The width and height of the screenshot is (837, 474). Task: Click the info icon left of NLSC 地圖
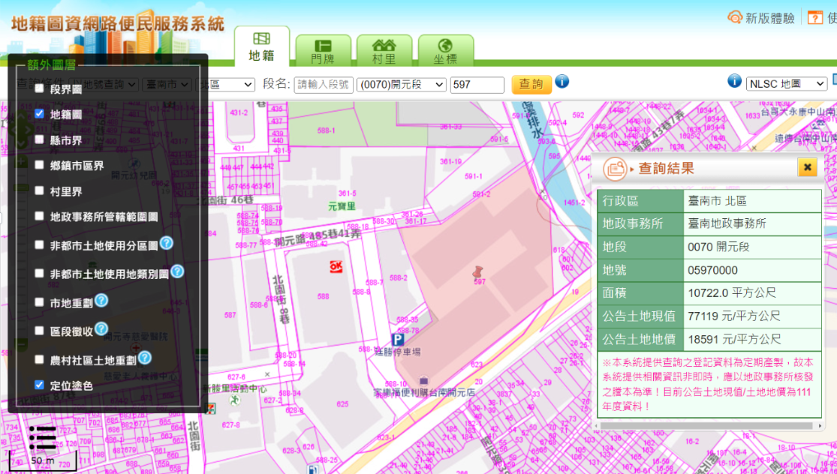point(734,81)
